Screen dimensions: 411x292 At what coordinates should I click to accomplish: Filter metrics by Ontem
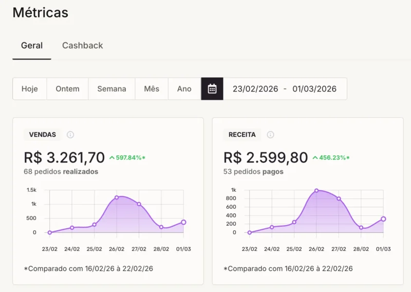pyautogui.click(x=68, y=88)
